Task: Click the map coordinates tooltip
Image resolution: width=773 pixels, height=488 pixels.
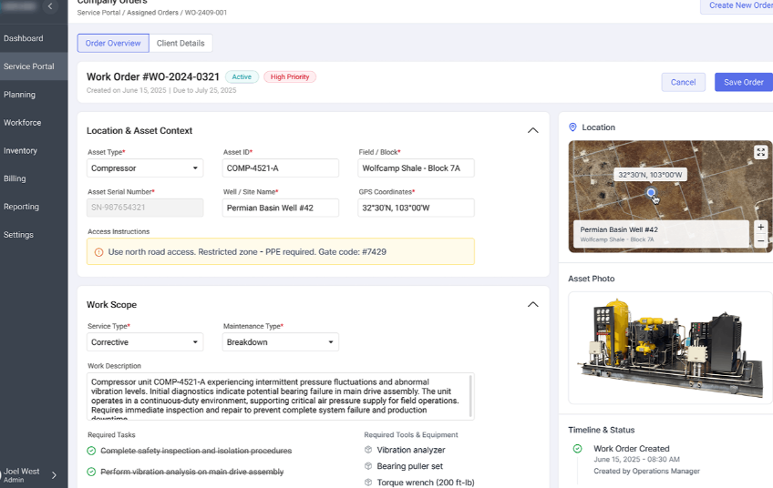Action: click(650, 175)
